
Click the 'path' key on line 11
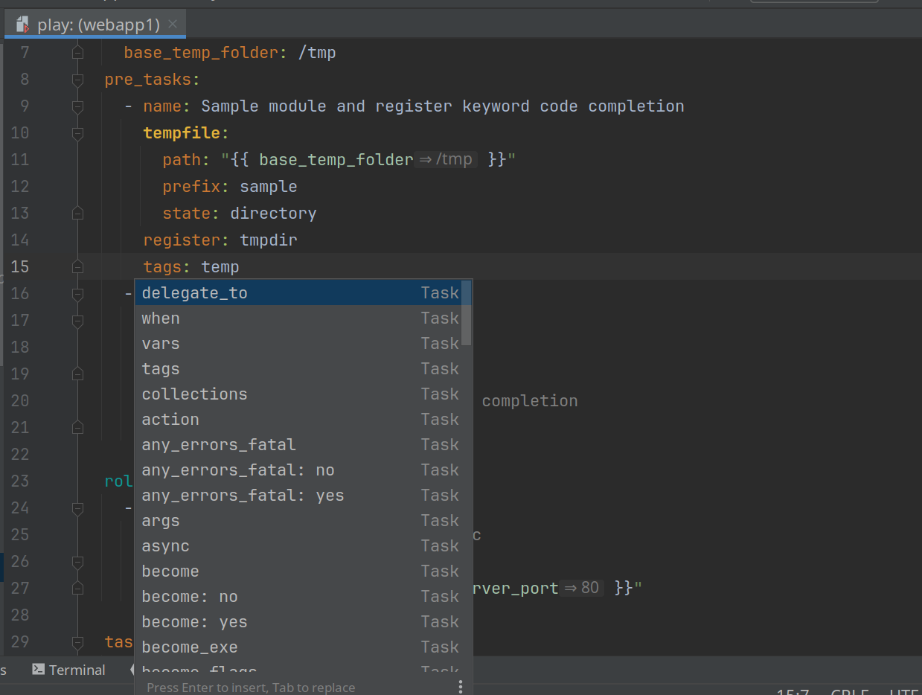(182, 160)
